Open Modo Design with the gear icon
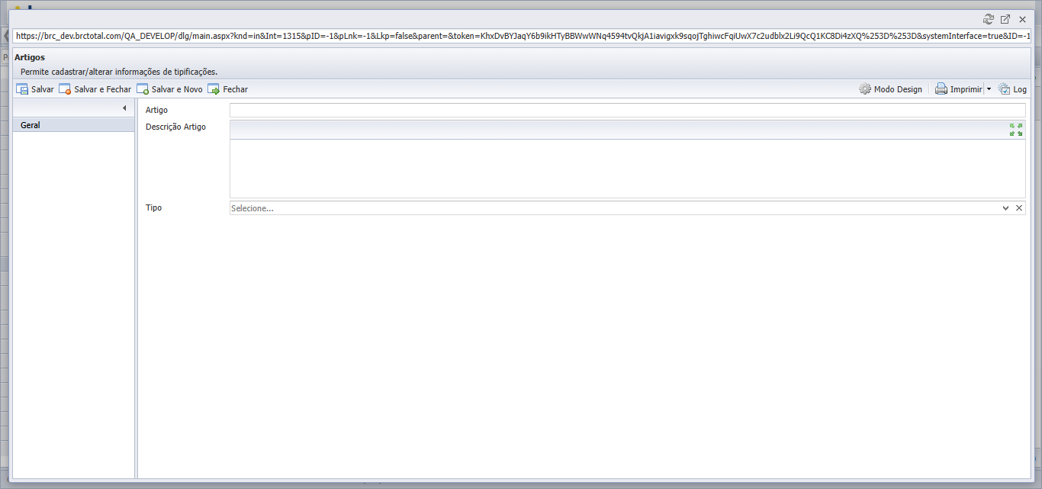The image size is (1042, 489). click(x=890, y=89)
